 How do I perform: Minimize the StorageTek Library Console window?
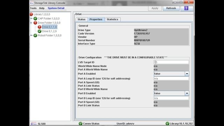pos(175,2)
